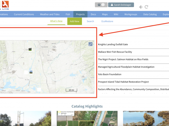Click the back arrow icon
This screenshot has height=126, width=169.
141,7
